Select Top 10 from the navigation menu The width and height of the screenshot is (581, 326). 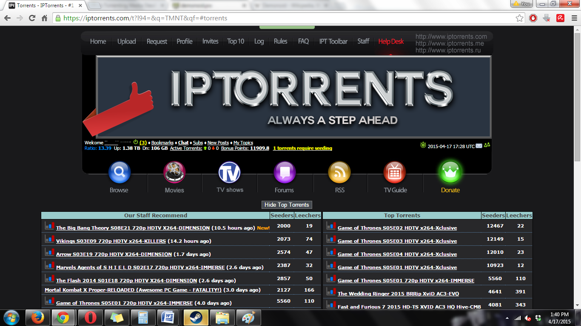(x=236, y=41)
